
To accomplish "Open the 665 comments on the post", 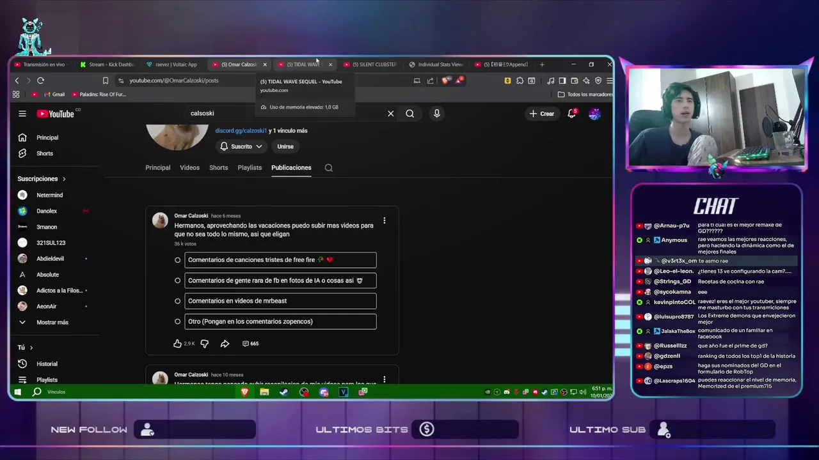I will (x=250, y=344).
